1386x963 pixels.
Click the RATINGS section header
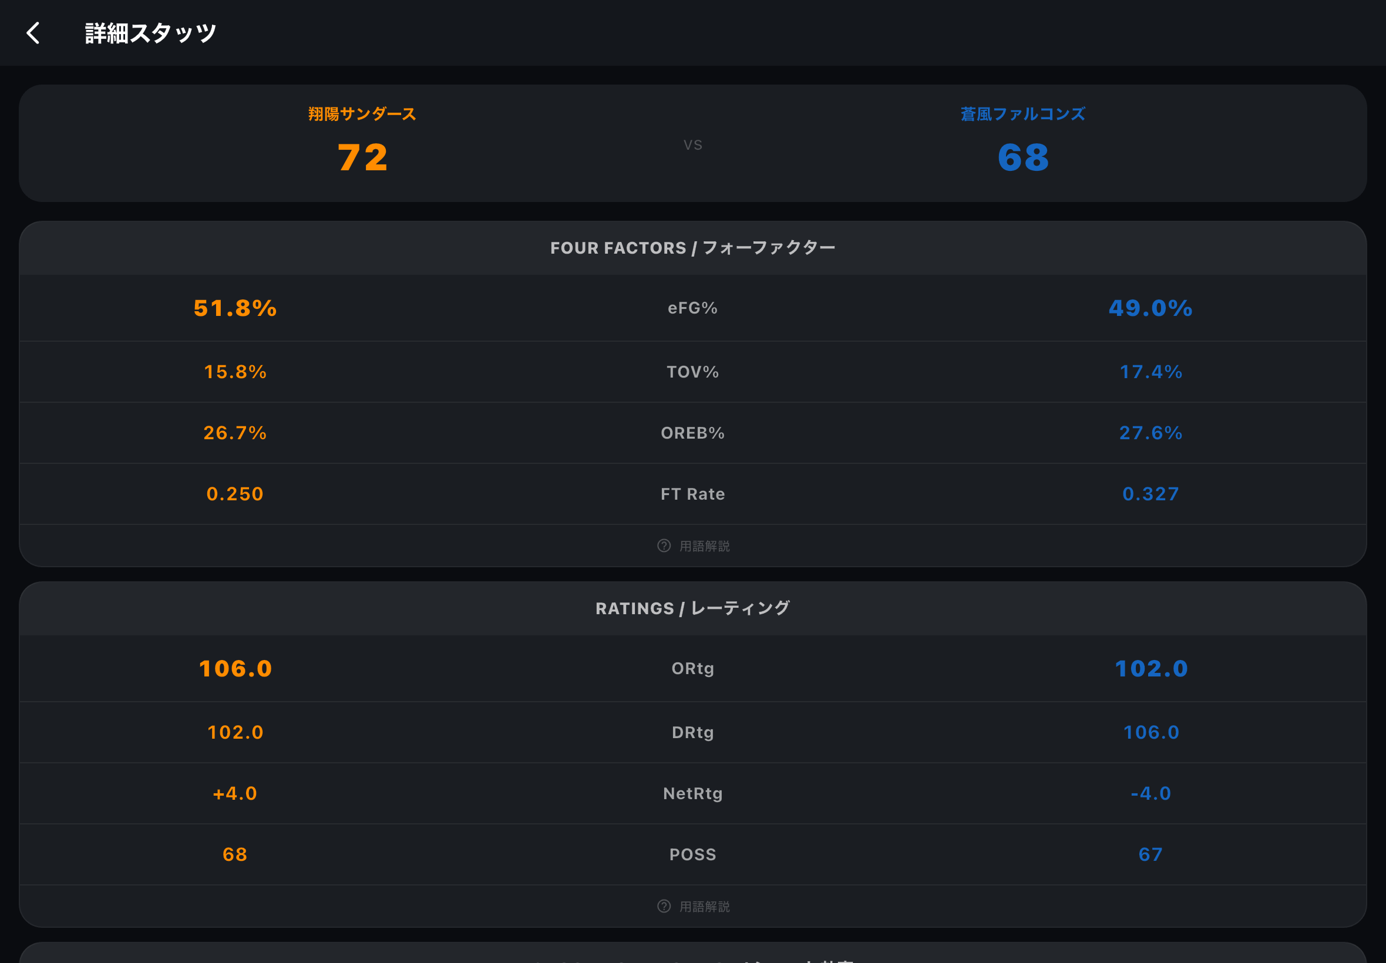click(692, 608)
